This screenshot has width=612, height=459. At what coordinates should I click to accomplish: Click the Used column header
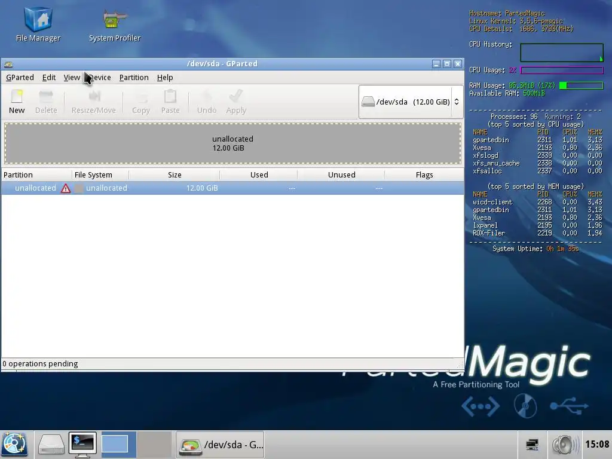coord(259,175)
